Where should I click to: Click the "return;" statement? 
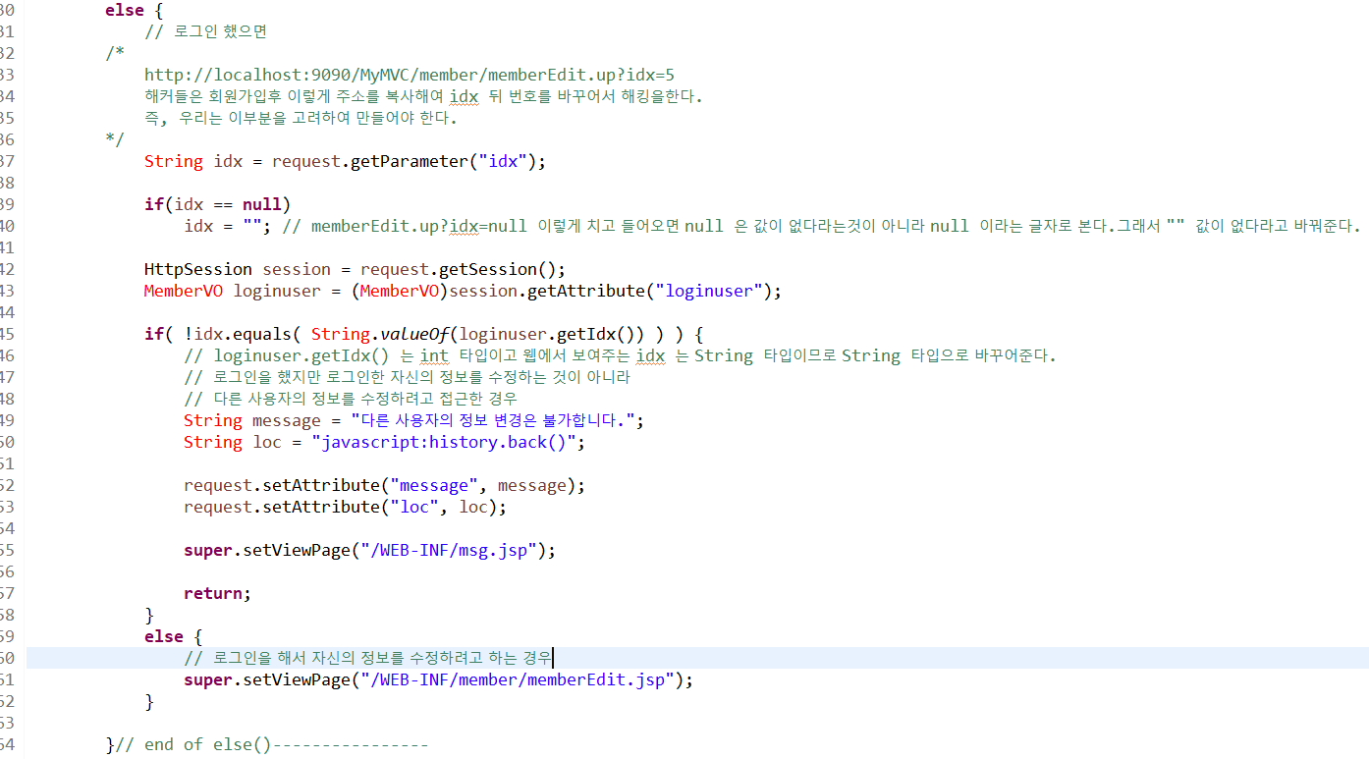tap(217, 593)
